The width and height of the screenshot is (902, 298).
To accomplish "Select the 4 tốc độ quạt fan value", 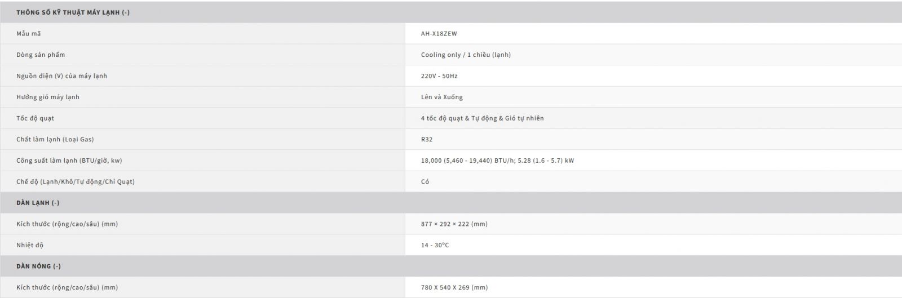I will tap(482, 118).
